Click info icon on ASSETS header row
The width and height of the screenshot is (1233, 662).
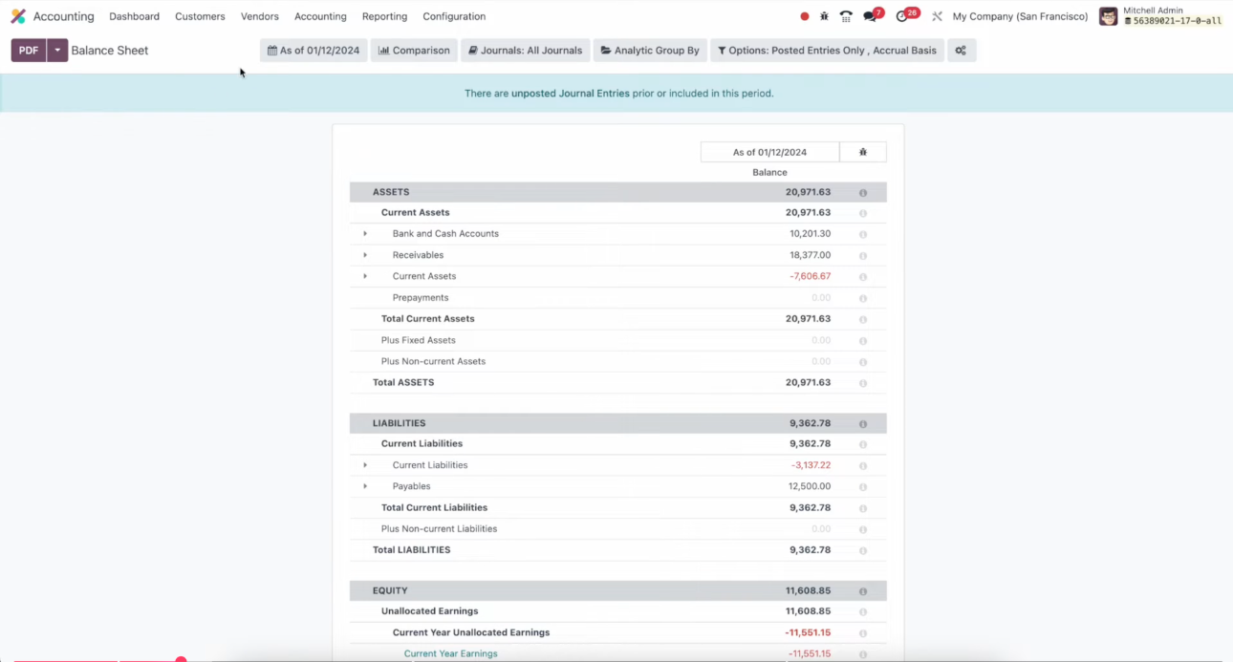tap(863, 193)
